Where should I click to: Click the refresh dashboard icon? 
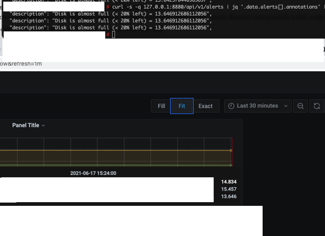pyautogui.click(x=317, y=106)
